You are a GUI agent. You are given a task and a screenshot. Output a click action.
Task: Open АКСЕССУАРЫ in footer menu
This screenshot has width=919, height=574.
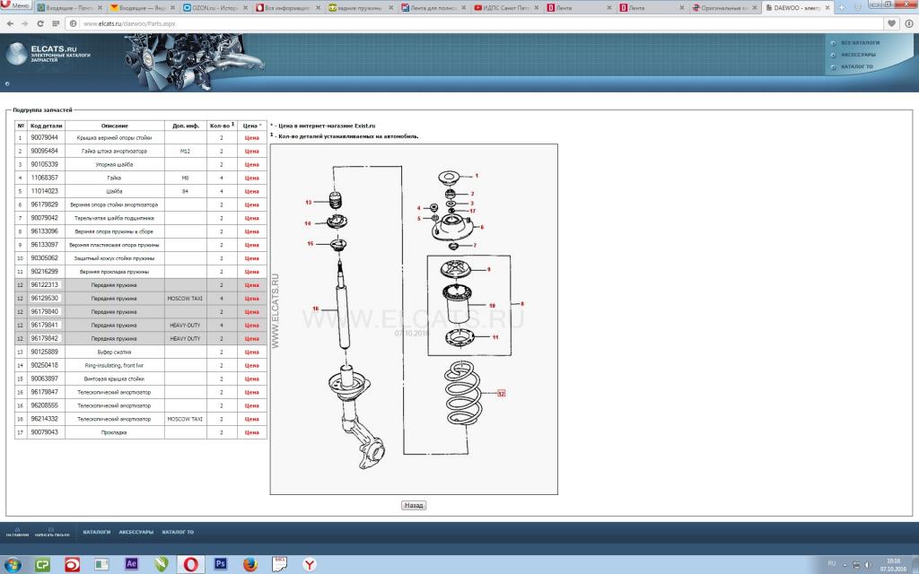tap(136, 532)
